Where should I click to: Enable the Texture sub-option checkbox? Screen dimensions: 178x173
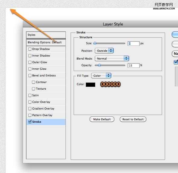point(33,89)
